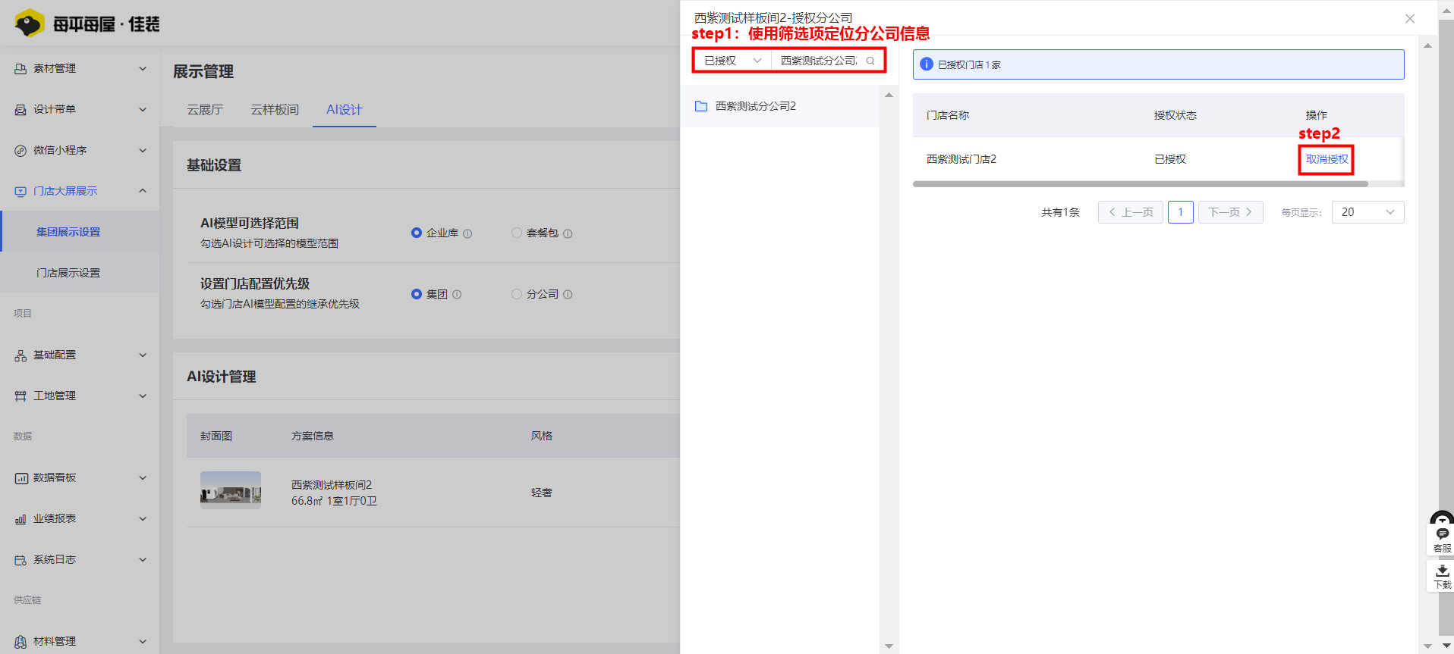Screen dimensions: 1454x654
Task: Expand the 工地管理 menu chevron
Action: point(143,396)
